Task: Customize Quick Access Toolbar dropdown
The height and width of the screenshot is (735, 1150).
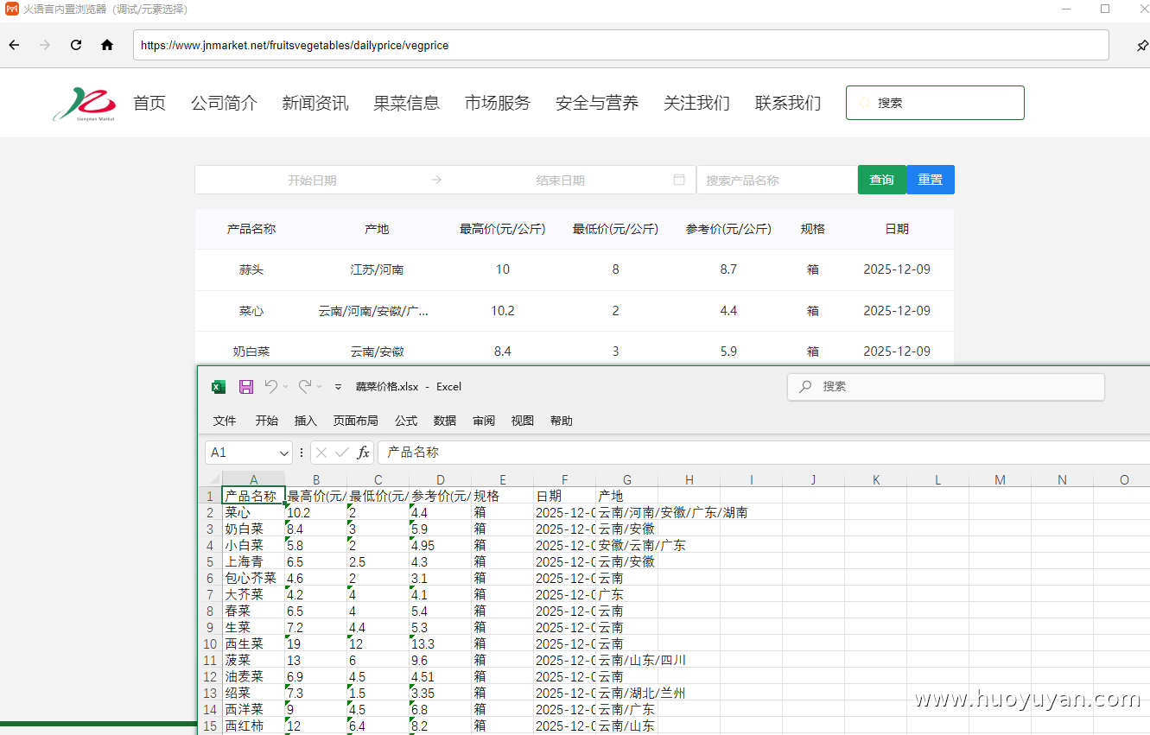Action: pyautogui.click(x=339, y=387)
